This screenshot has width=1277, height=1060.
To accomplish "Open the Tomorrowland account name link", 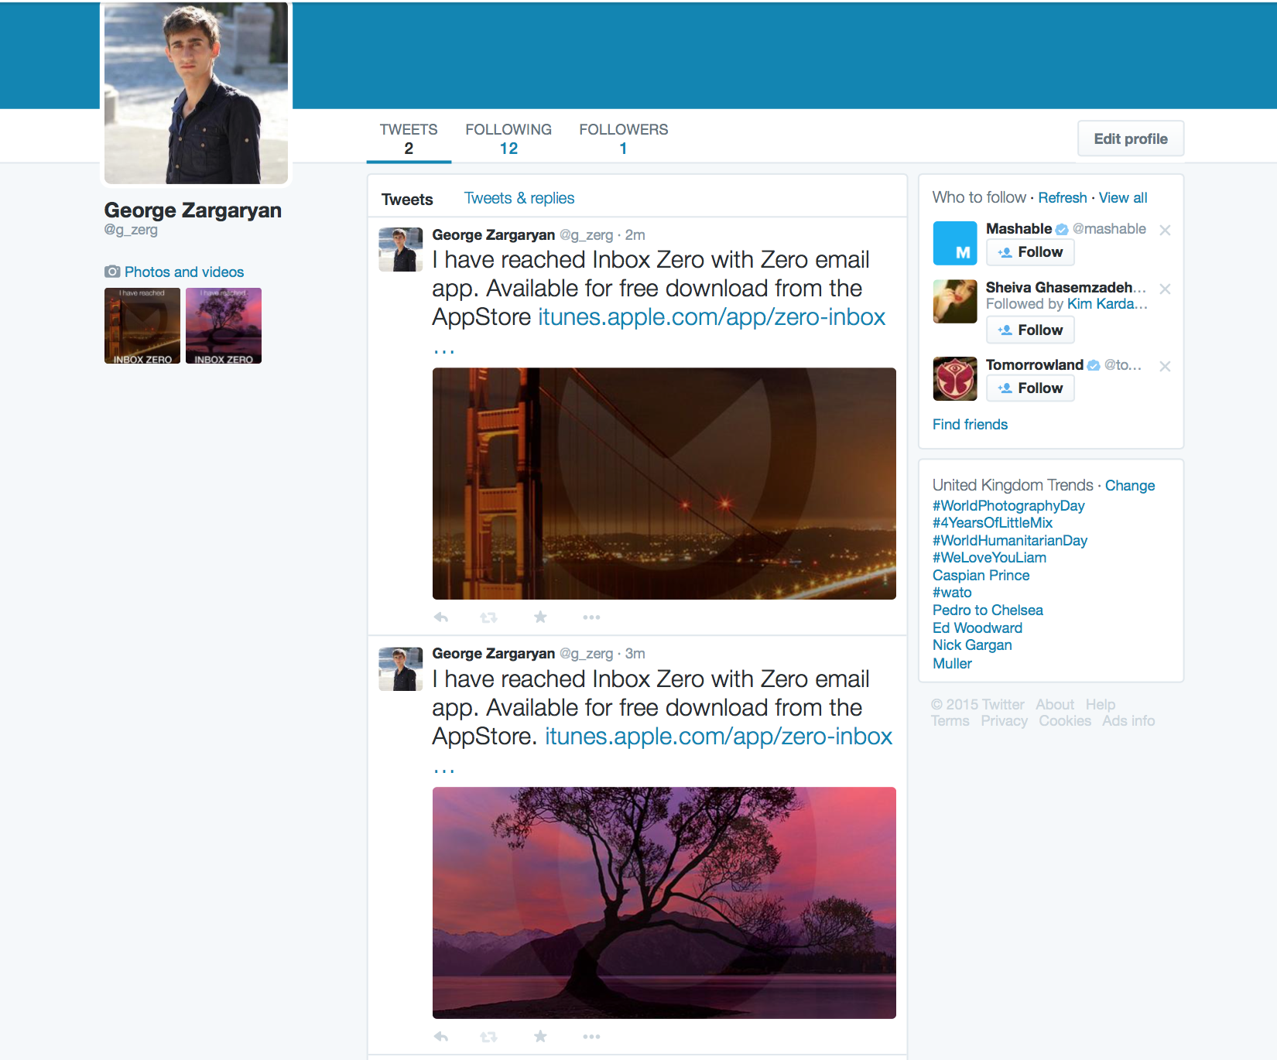I will [x=1035, y=364].
